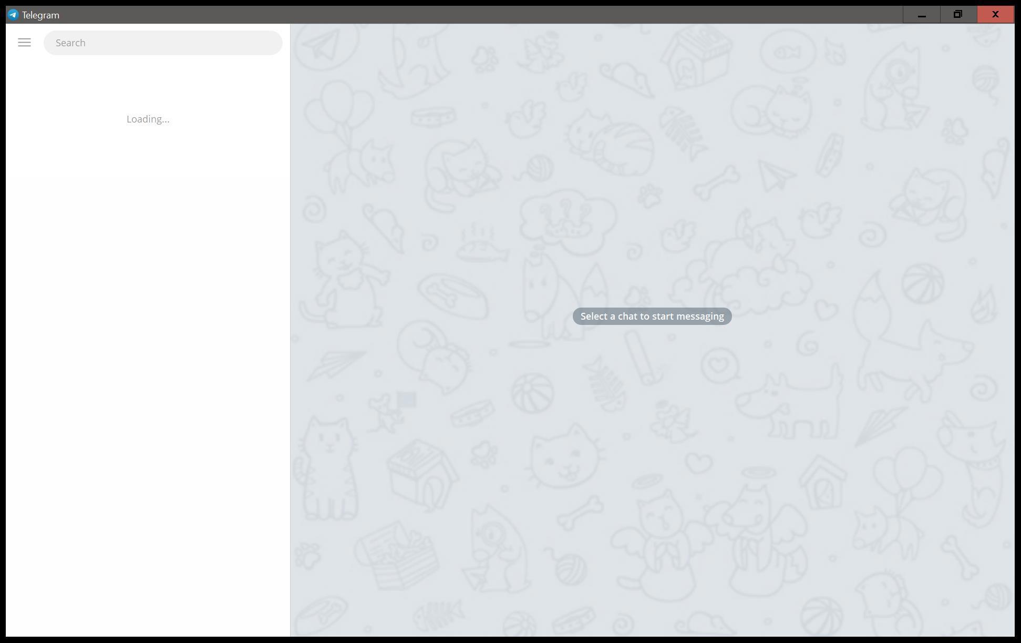Click the 'Telegram' window title text
This screenshot has height=643, width=1021.
pos(40,15)
